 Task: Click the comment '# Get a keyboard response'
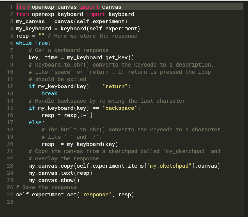click(x=69, y=50)
